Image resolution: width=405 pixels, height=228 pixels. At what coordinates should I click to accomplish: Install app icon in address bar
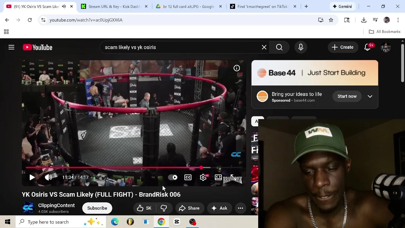pyautogui.click(x=321, y=20)
